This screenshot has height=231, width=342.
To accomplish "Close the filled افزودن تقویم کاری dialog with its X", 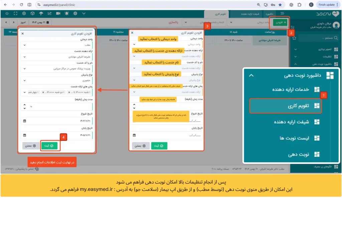I will (22, 34).
